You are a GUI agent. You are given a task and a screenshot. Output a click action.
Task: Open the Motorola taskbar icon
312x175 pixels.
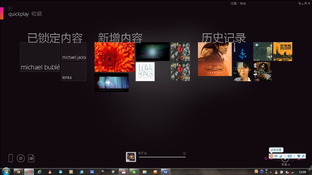(102, 172)
